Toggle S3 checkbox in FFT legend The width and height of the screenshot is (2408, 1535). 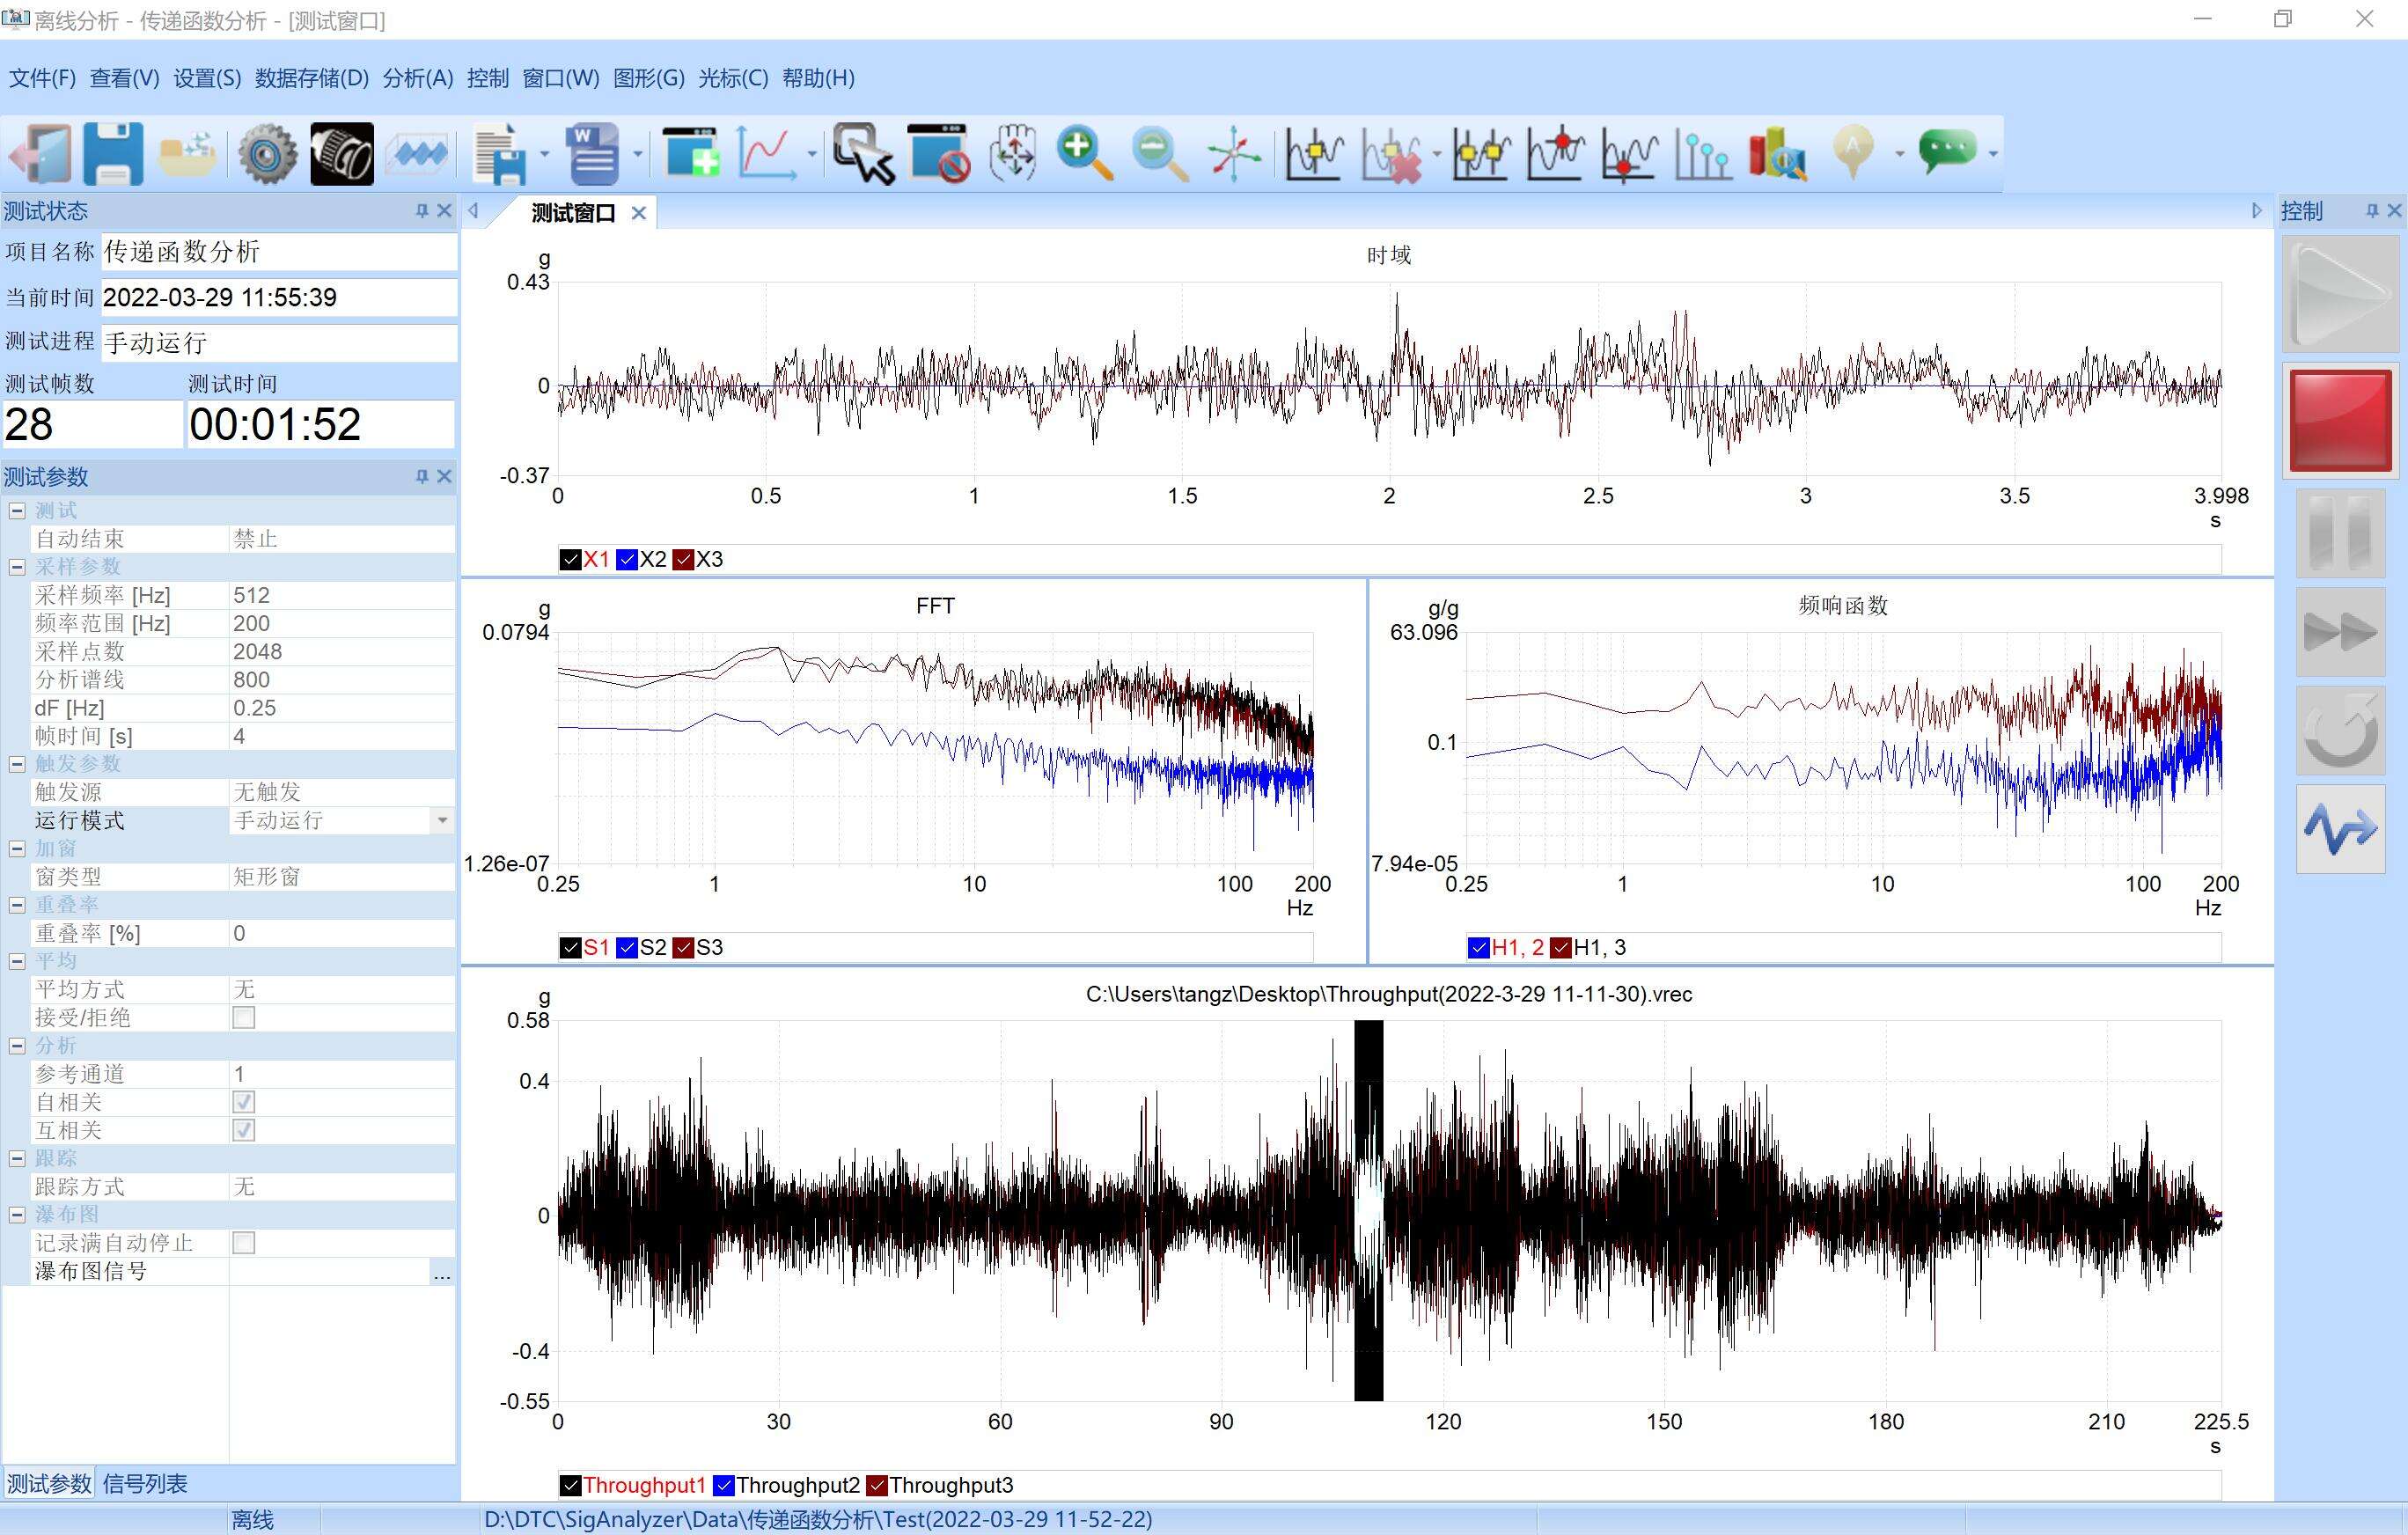click(x=684, y=947)
